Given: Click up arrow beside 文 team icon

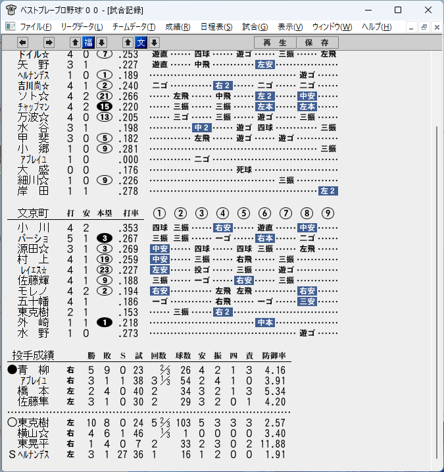Looking at the screenshot, I should pyautogui.click(x=128, y=42).
